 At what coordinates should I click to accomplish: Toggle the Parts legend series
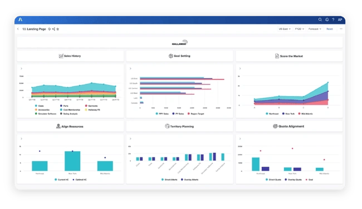point(64,106)
